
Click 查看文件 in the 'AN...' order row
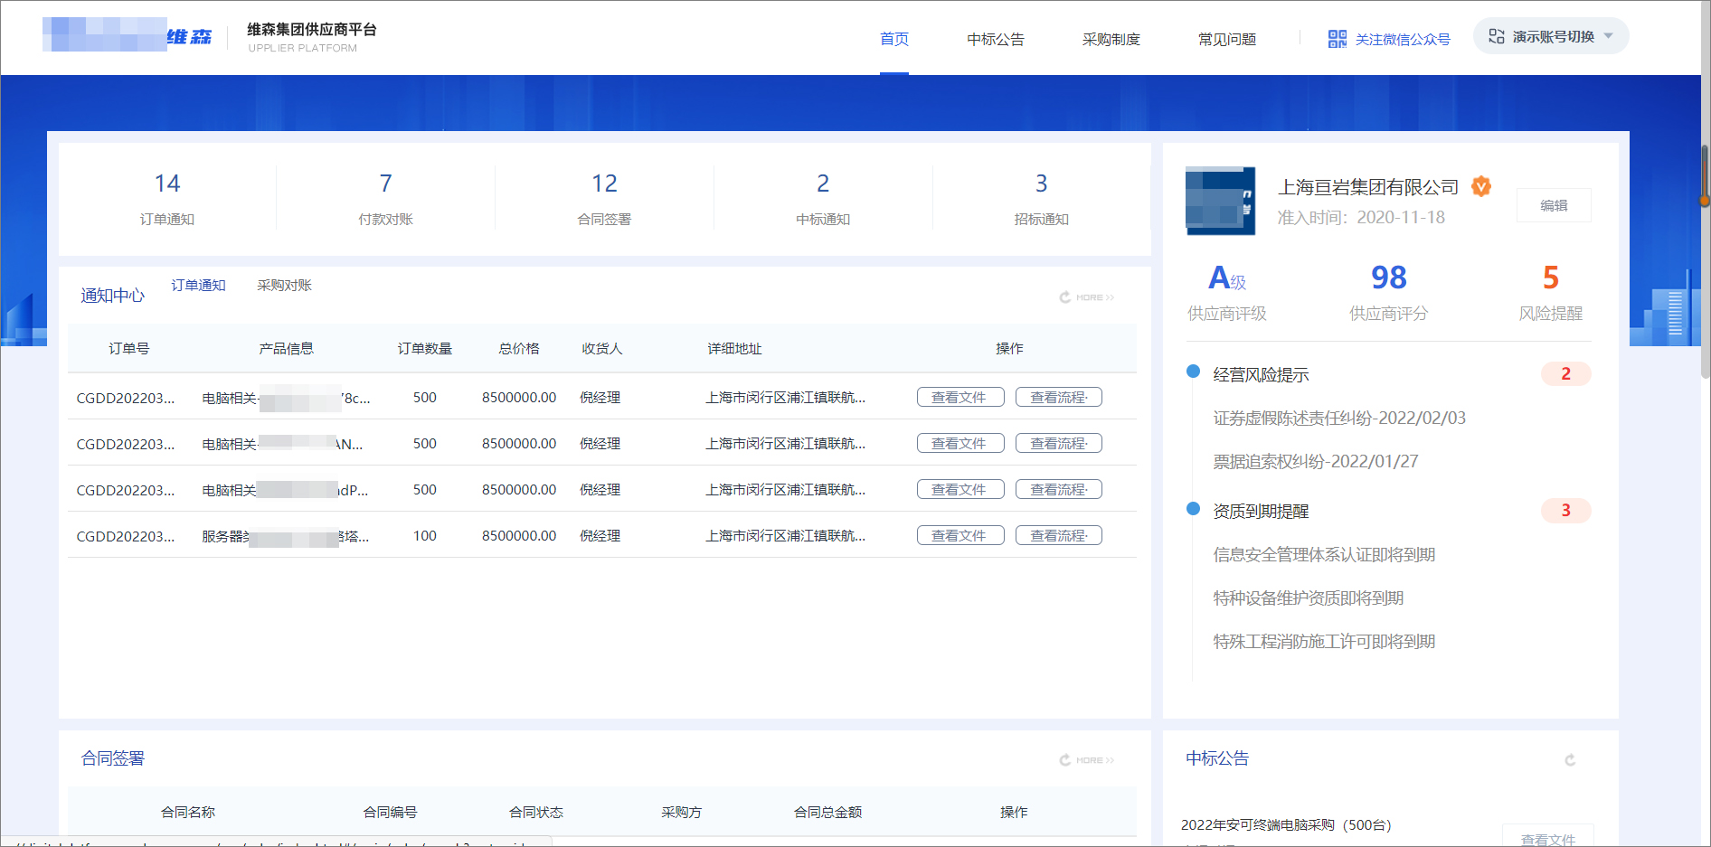[x=960, y=443]
